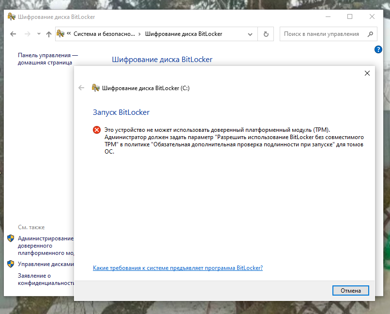The image size is (390, 314).
Task: Refresh the Control Panel page
Action: click(266, 34)
